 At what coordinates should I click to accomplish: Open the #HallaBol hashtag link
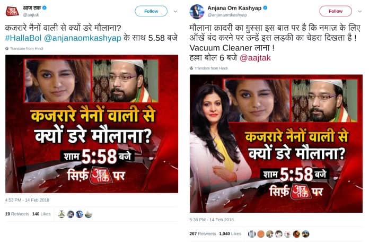(x=23, y=38)
